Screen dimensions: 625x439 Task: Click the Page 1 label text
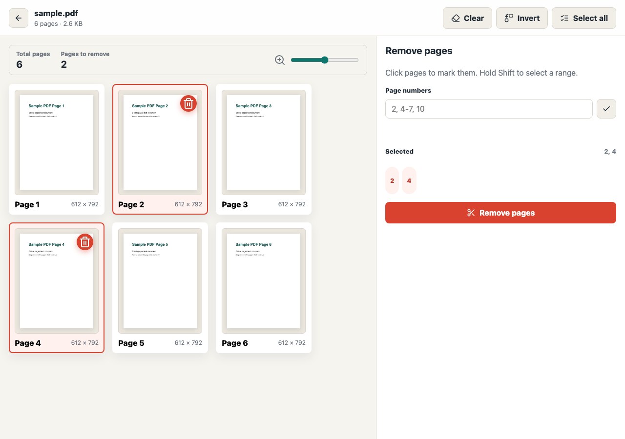(27, 204)
